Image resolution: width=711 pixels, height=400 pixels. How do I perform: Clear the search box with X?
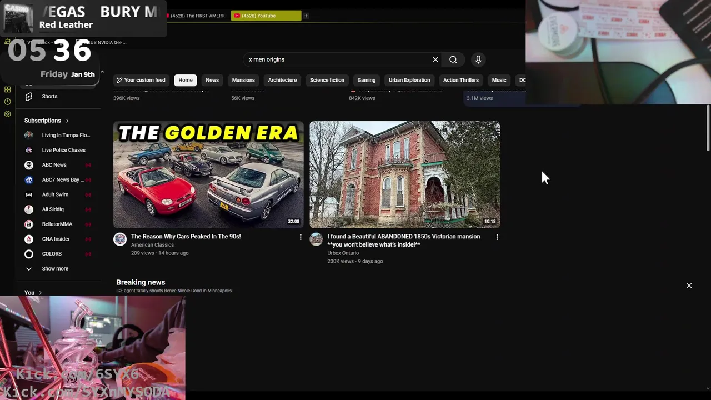click(435, 59)
